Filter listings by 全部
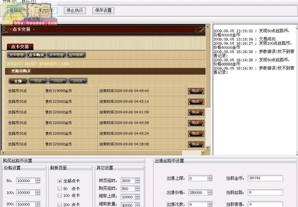Image resolution: width=298 pixels, height=207 pixels. pos(18,81)
